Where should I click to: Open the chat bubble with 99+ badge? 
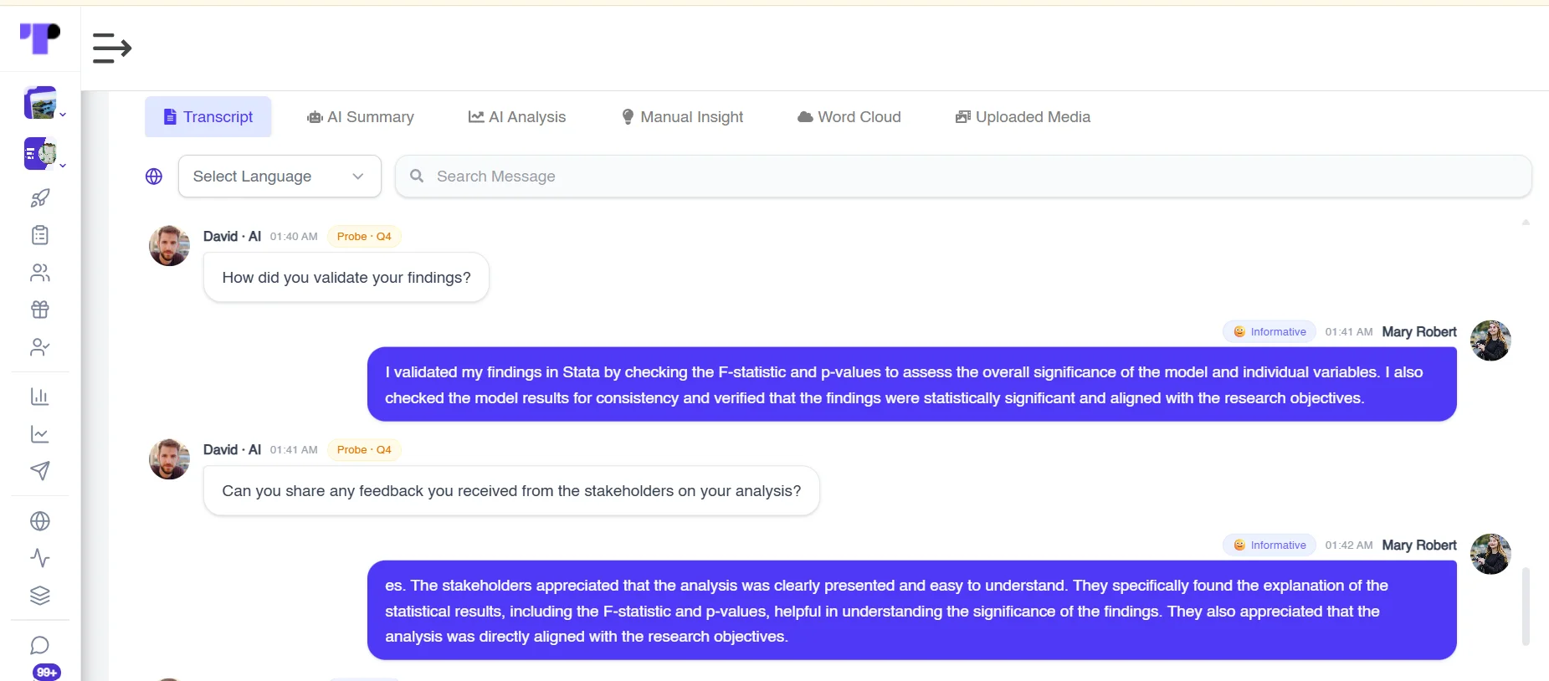pyautogui.click(x=40, y=646)
